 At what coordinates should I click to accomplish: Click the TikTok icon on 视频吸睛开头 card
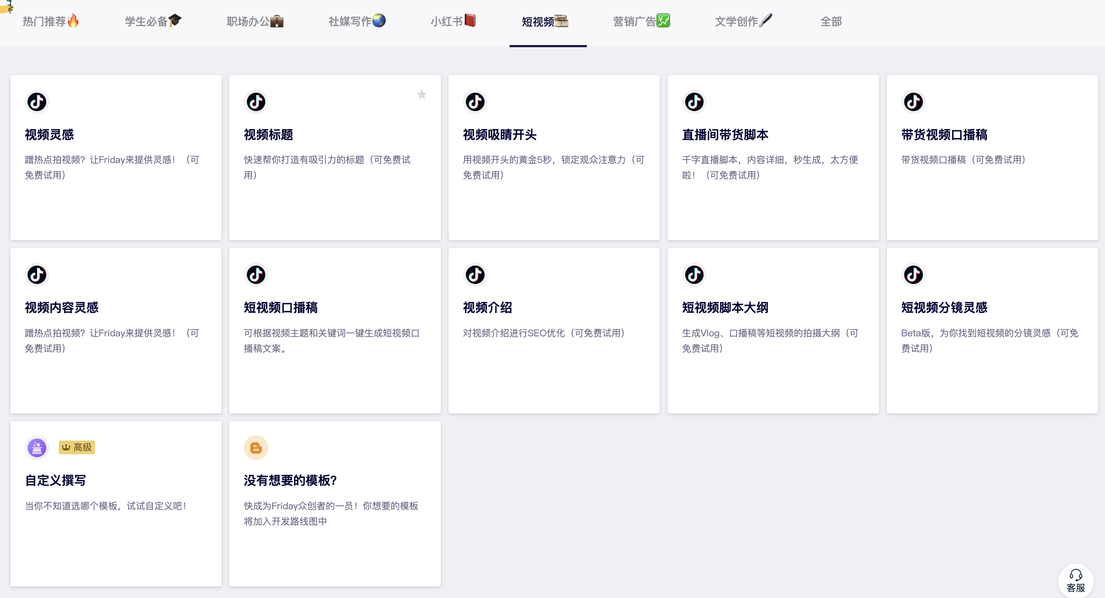click(475, 102)
